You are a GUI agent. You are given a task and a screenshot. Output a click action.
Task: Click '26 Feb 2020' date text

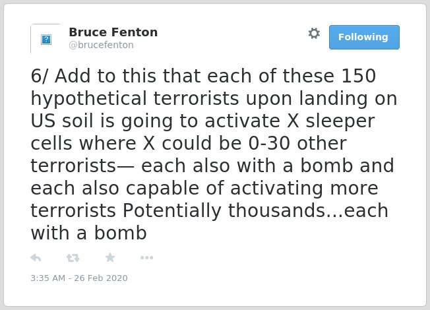pos(101,278)
